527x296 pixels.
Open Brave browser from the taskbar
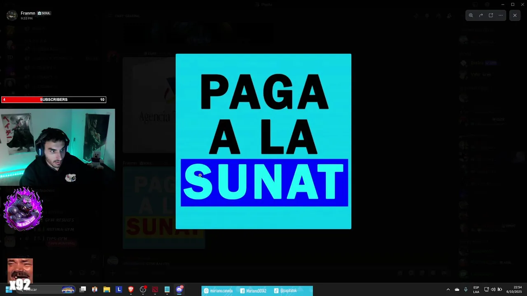pos(131,289)
